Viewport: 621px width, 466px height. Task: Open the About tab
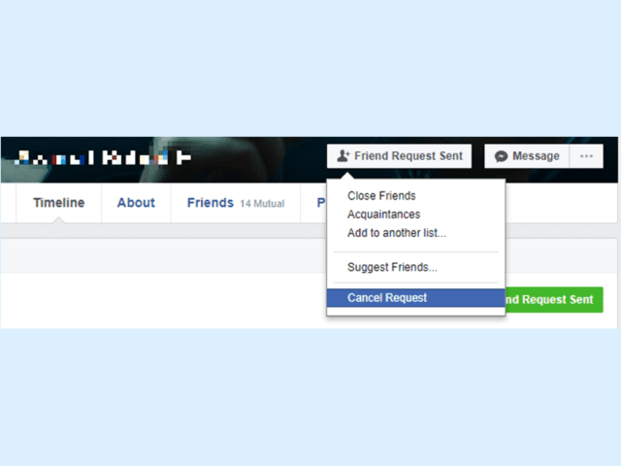pyautogui.click(x=136, y=203)
